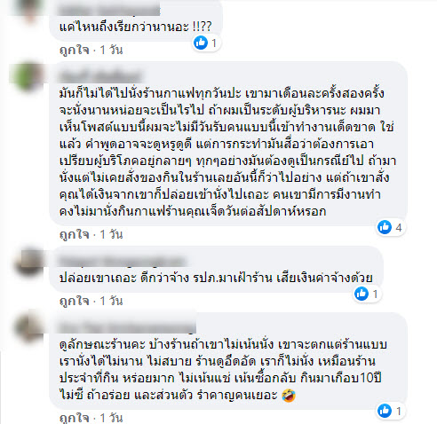The height and width of the screenshot is (424, 437).
Task: Open blurred author name above "มันก็ไม่ได้ไปนั่งร้านกาแฟ" comment
Action: tap(100, 75)
